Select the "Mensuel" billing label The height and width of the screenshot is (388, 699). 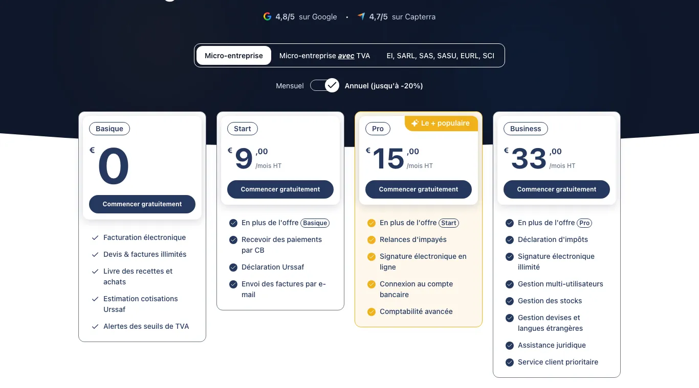[x=290, y=86]
